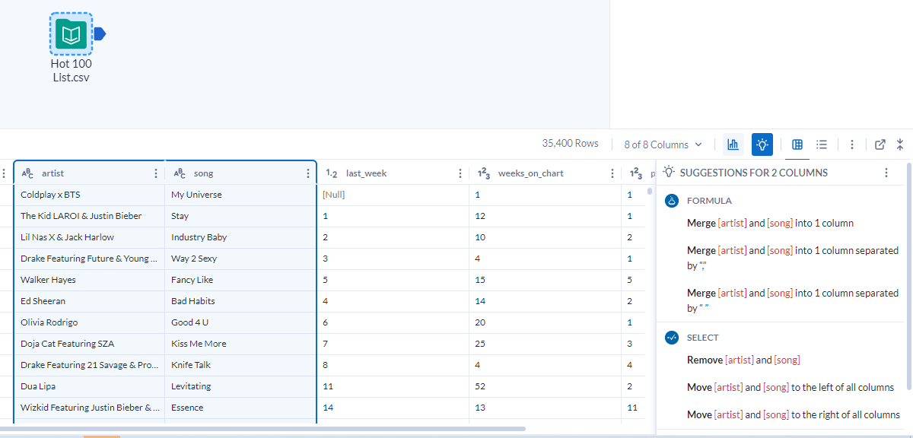Select the Doja Cat Featuring SZA cell
Screen dimensions: 913x438
pos(89,344)
